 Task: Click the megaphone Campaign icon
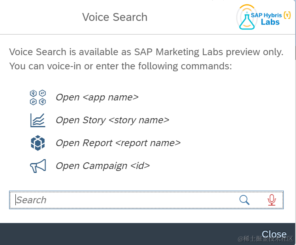[38, 166]
